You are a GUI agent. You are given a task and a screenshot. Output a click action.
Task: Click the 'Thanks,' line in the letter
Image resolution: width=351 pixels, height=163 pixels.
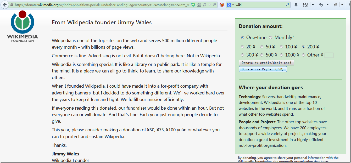[x=59, y=145]
